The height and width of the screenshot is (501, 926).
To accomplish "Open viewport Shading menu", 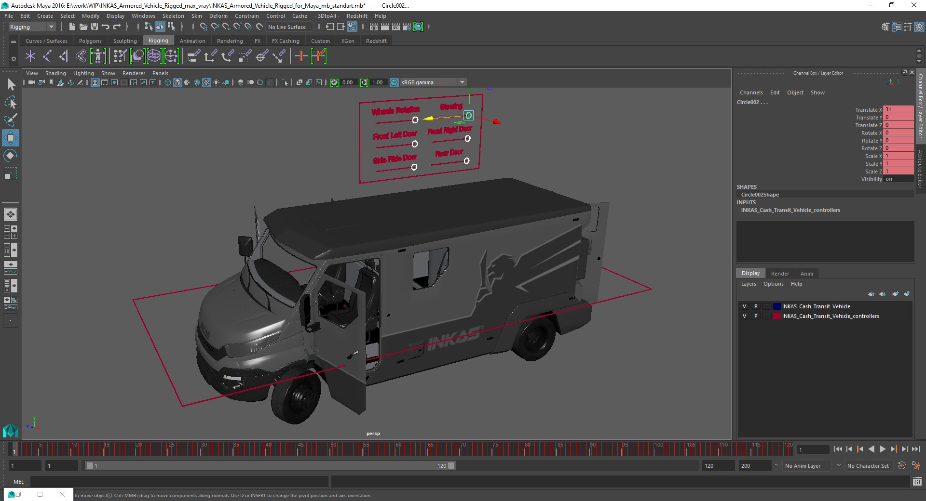I will coord(55,73).
